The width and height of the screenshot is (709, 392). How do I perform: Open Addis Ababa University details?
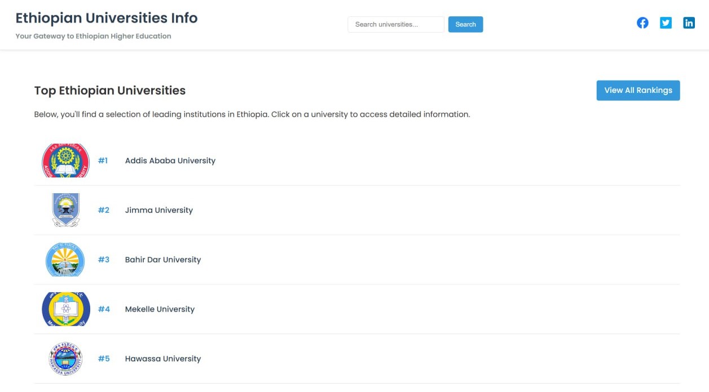click(170, 161)
